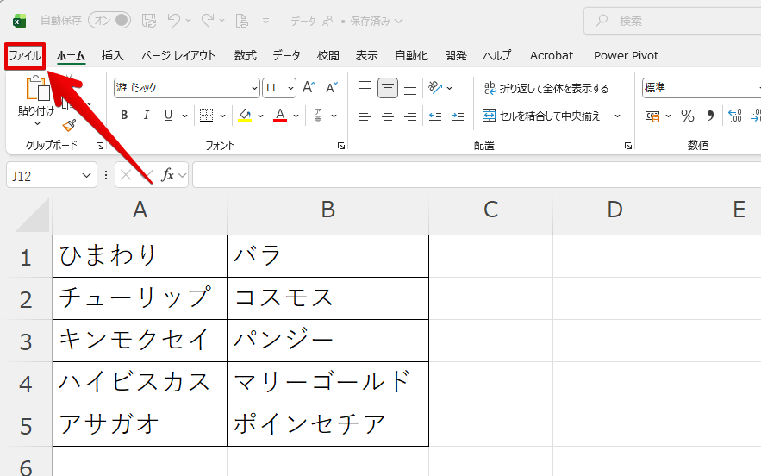
Task: Click the Center horizontally icon
Action: tap(387, 115)
